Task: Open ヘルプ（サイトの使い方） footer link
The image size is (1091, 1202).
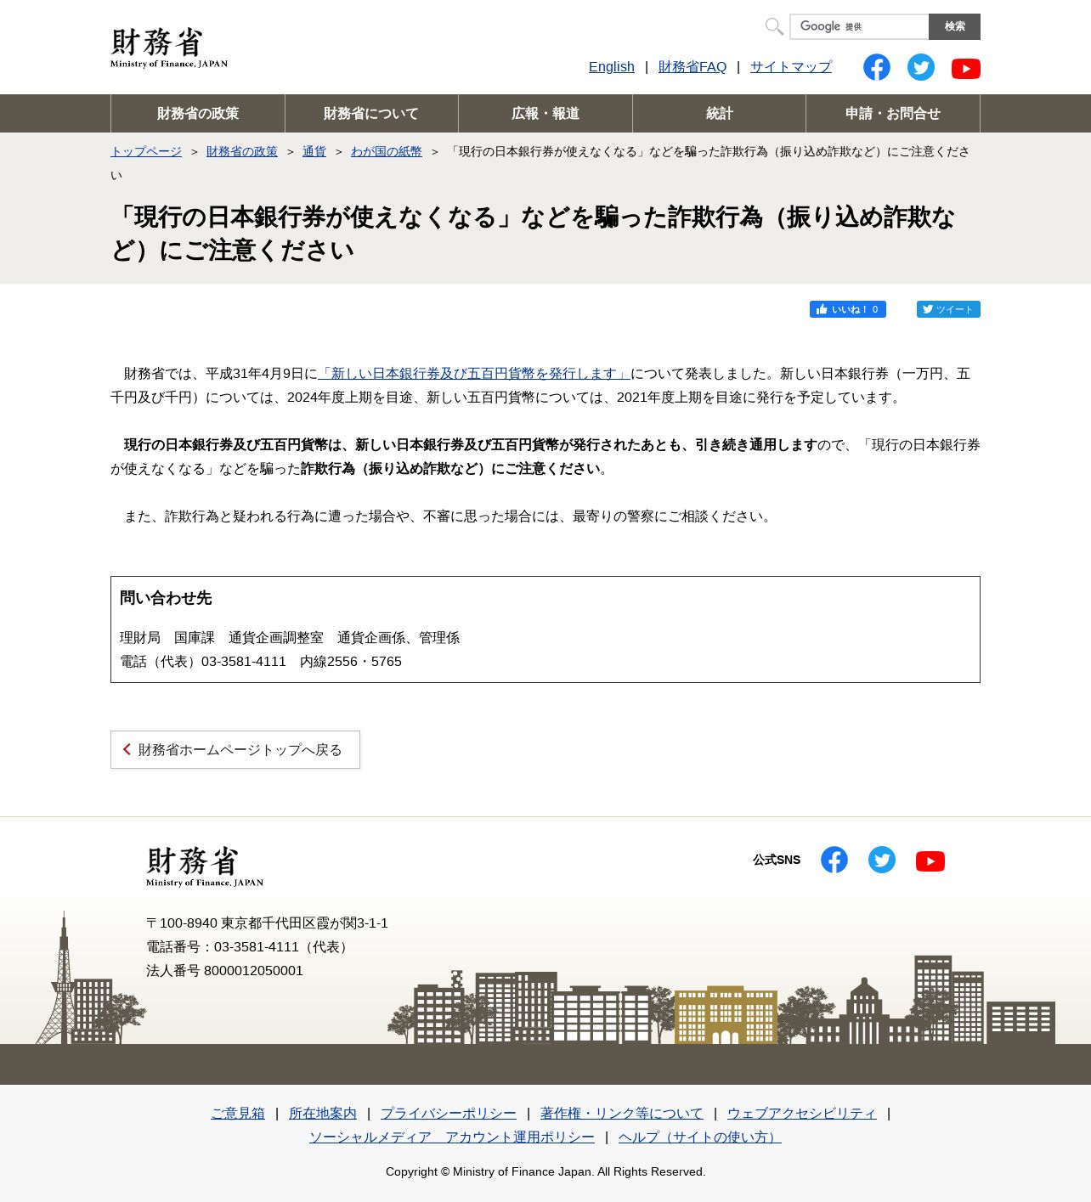Action: [700, 1137]
